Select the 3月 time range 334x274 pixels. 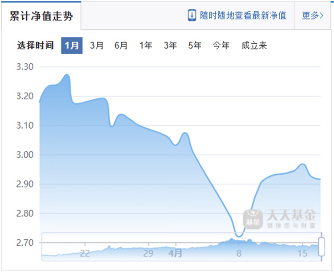(x=97, y=45)
